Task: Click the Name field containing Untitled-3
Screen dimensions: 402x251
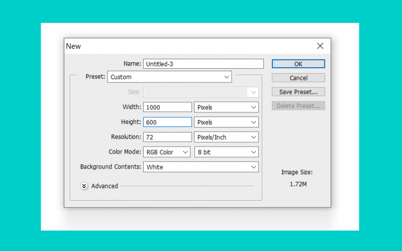Action: coord(204,64)
